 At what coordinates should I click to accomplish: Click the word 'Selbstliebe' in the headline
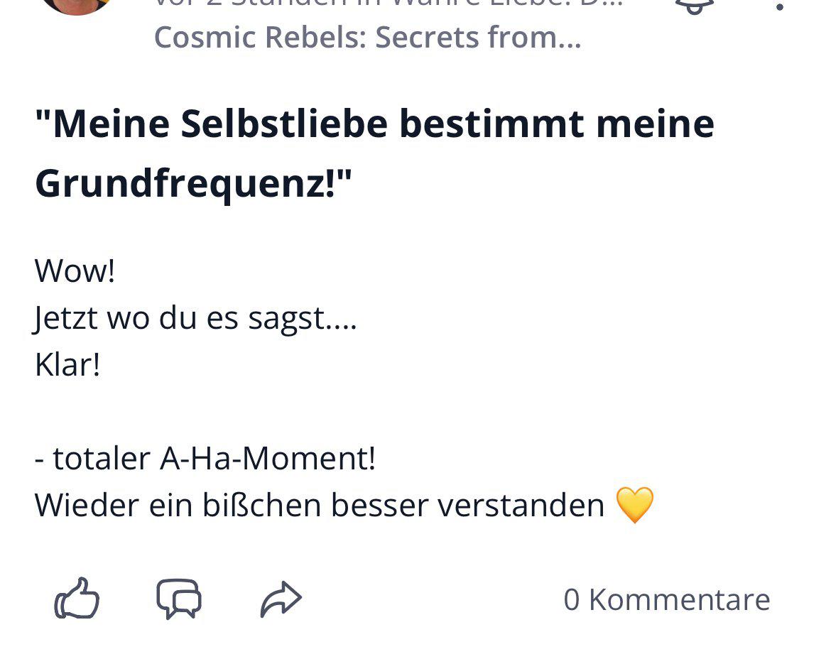285,124
